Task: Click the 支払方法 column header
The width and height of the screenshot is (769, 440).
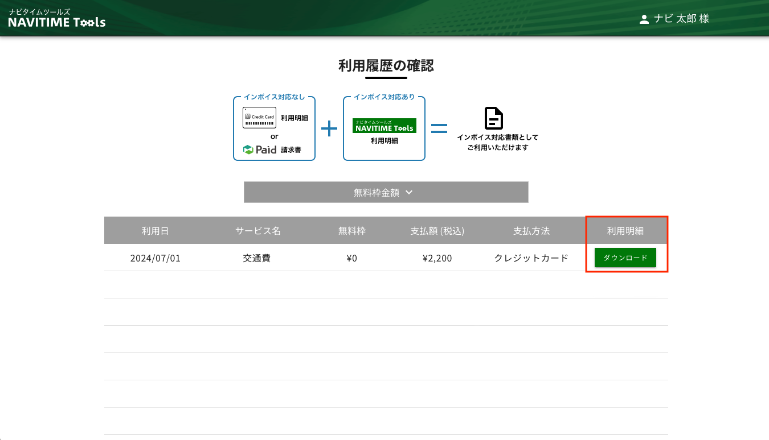Action: click(x=531, y=231)
